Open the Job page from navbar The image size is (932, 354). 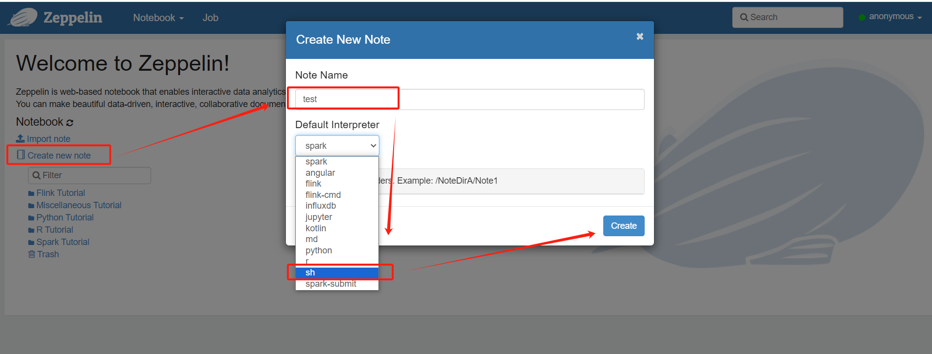click(x=210, y=18)
